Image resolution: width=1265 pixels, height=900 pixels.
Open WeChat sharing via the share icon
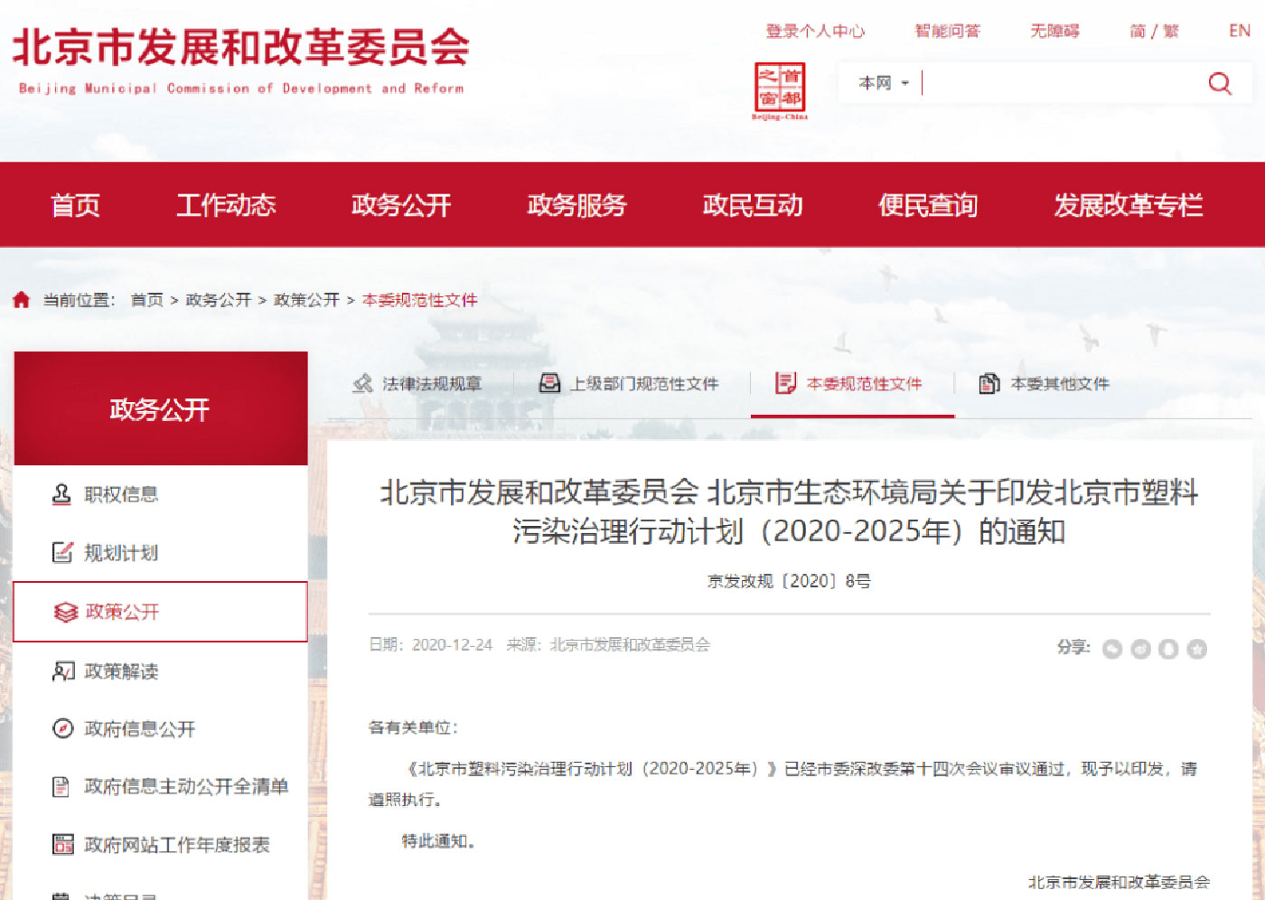pos(1111,649)
